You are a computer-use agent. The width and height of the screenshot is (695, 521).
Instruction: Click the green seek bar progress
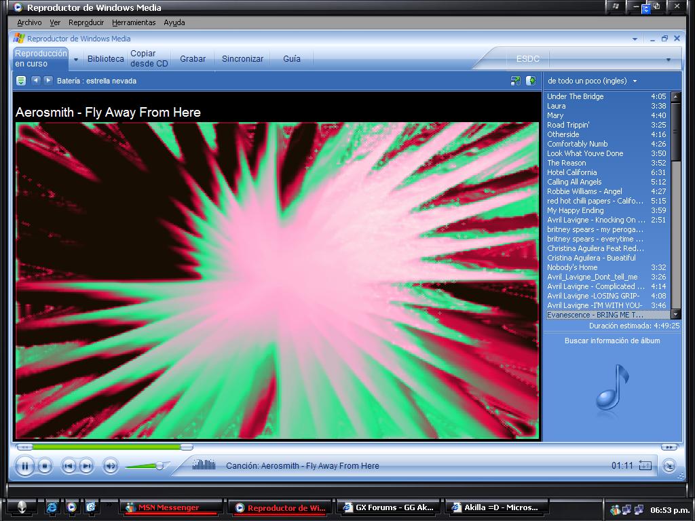point(107,447)
